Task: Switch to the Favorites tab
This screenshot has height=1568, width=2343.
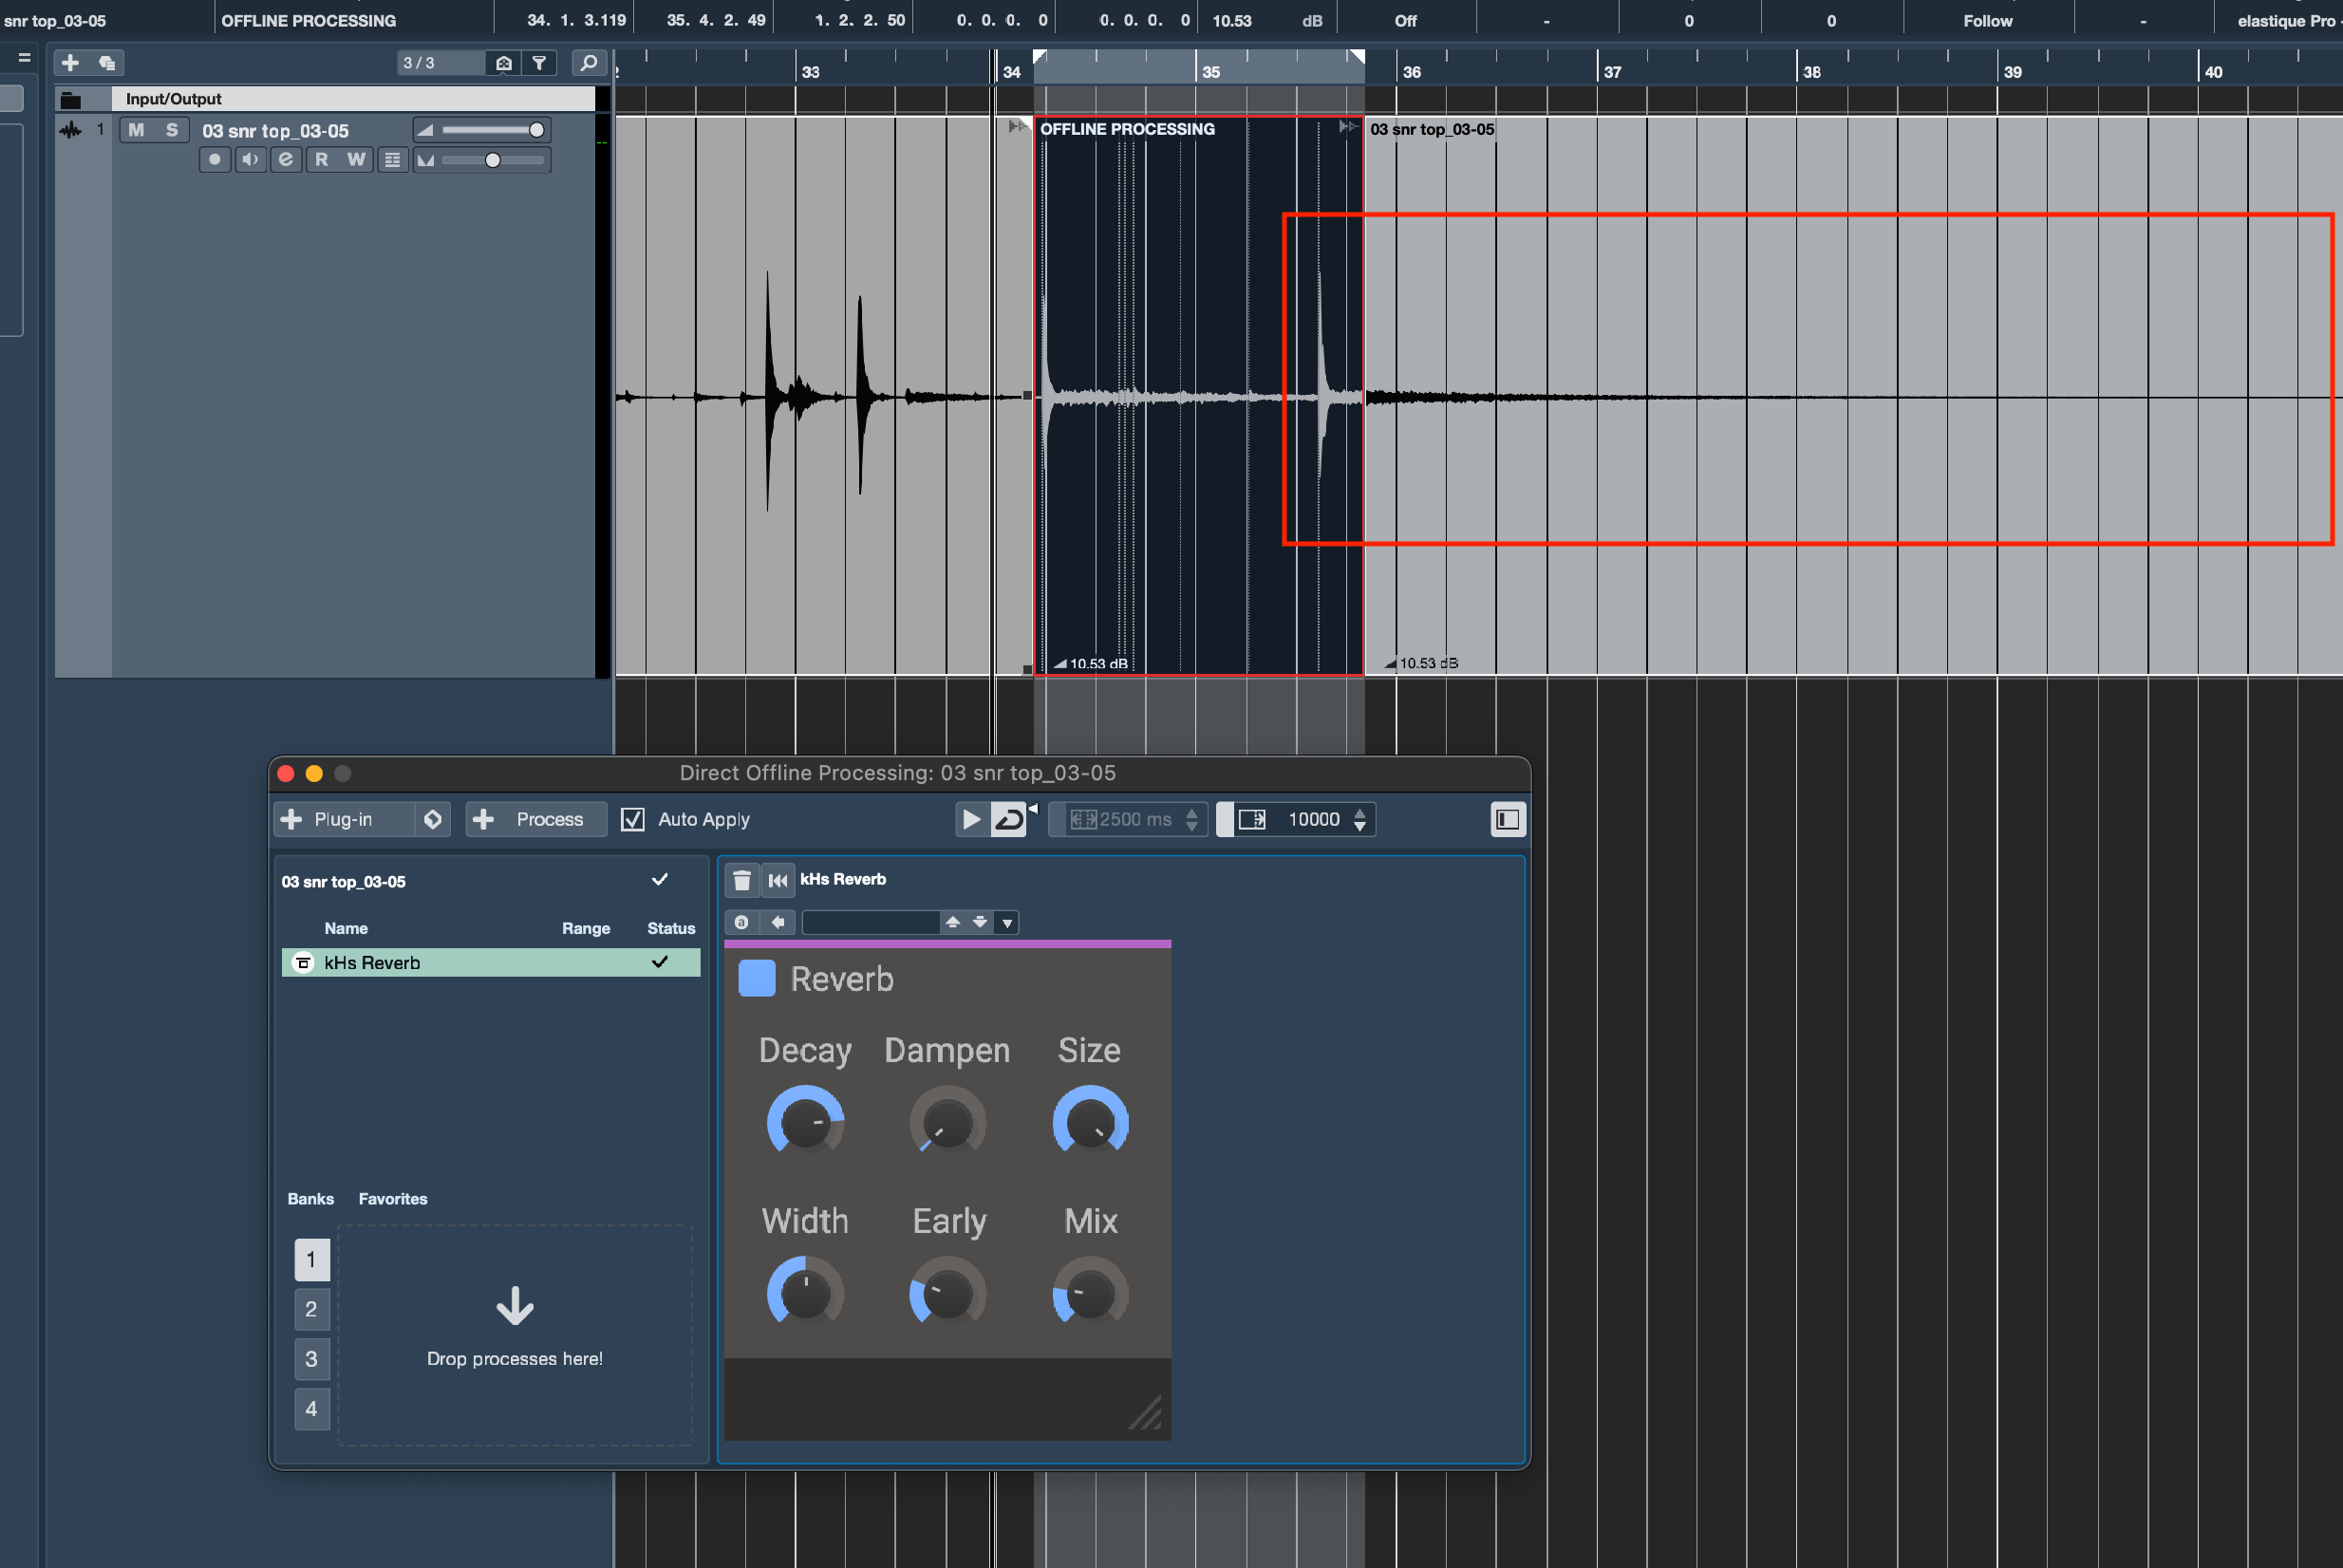Action: tap(392, 1199)
